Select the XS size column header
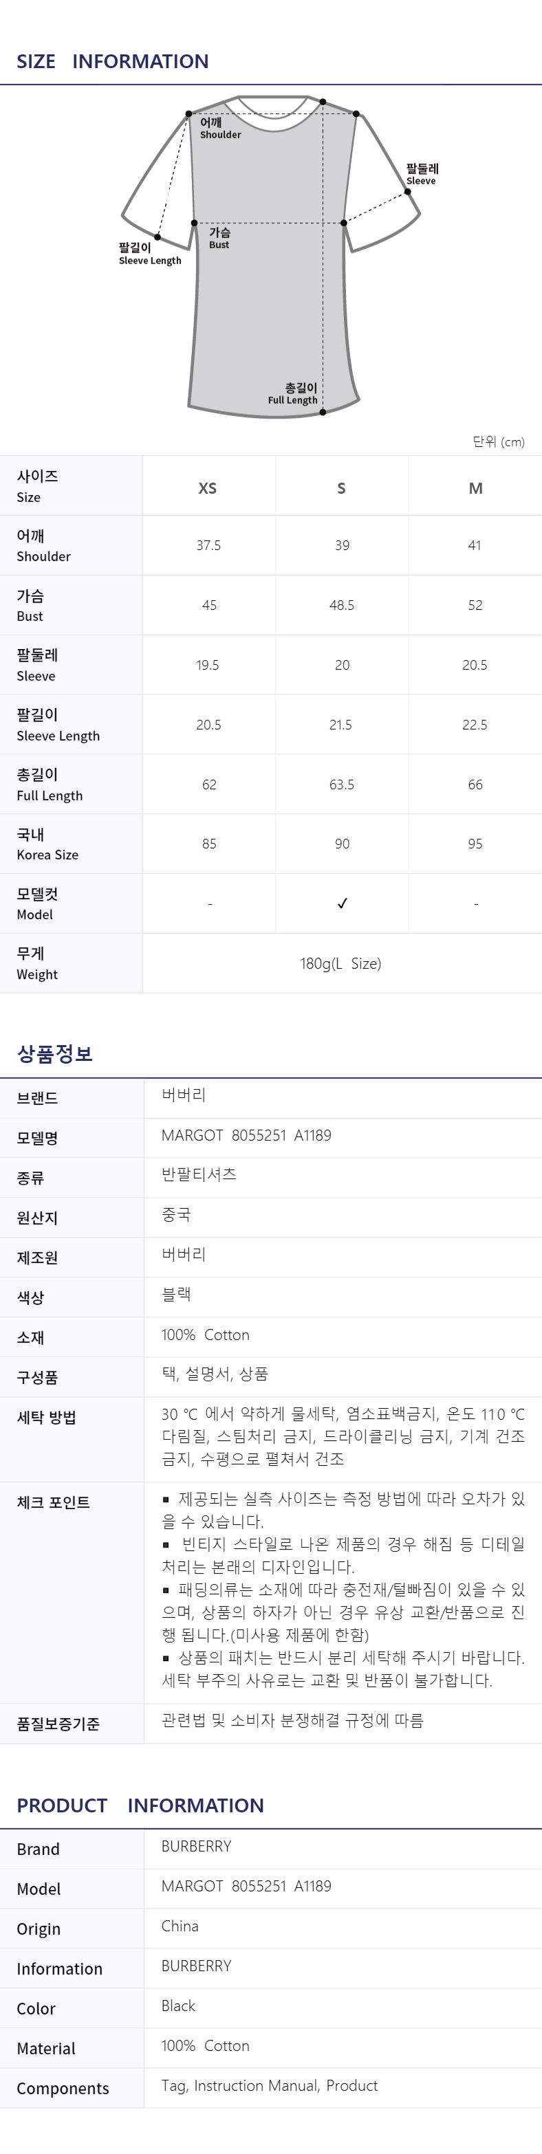This screenshot has height=2154, width=542. pos(208,488)
